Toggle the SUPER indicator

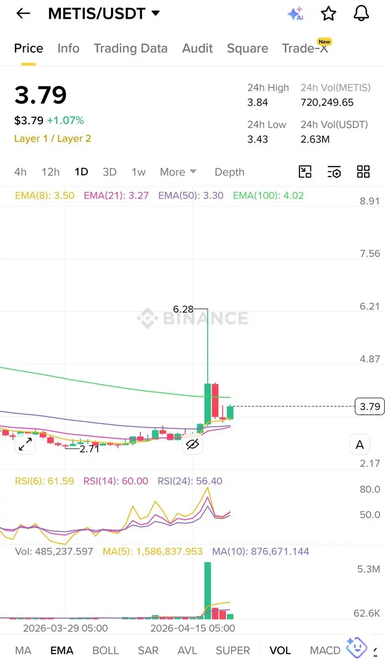click(233, 650)
